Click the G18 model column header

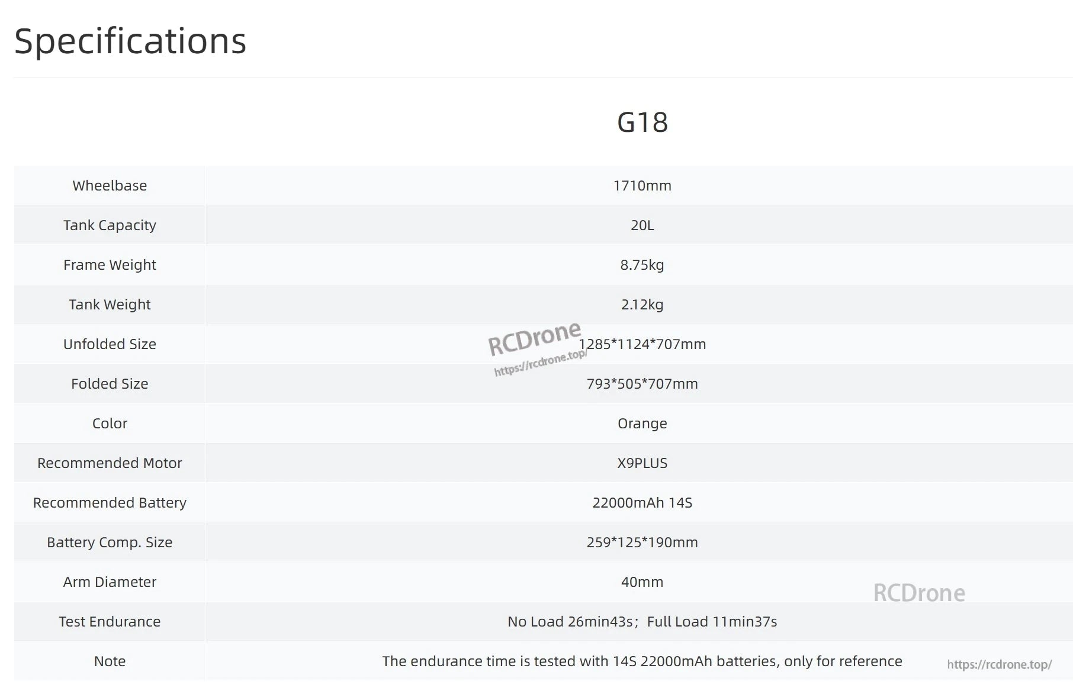pos(642,123)
